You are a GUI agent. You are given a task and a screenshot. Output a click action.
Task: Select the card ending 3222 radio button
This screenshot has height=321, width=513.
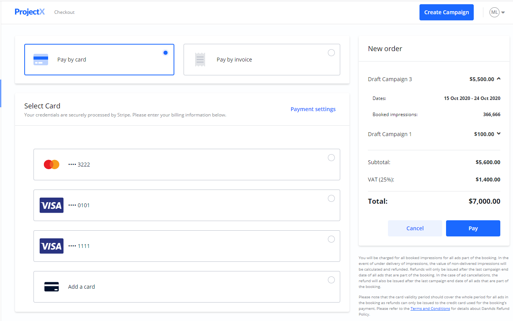(x=331, y=158)
